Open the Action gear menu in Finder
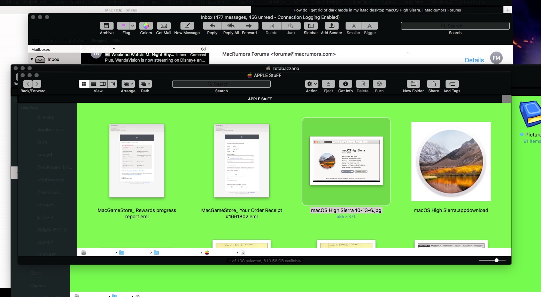Viewport: 541px width, 297px height. 312,84
